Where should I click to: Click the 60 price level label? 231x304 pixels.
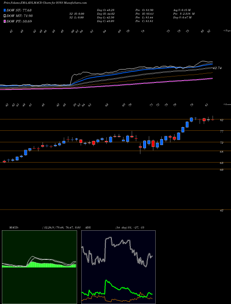(x=221, y=170)
